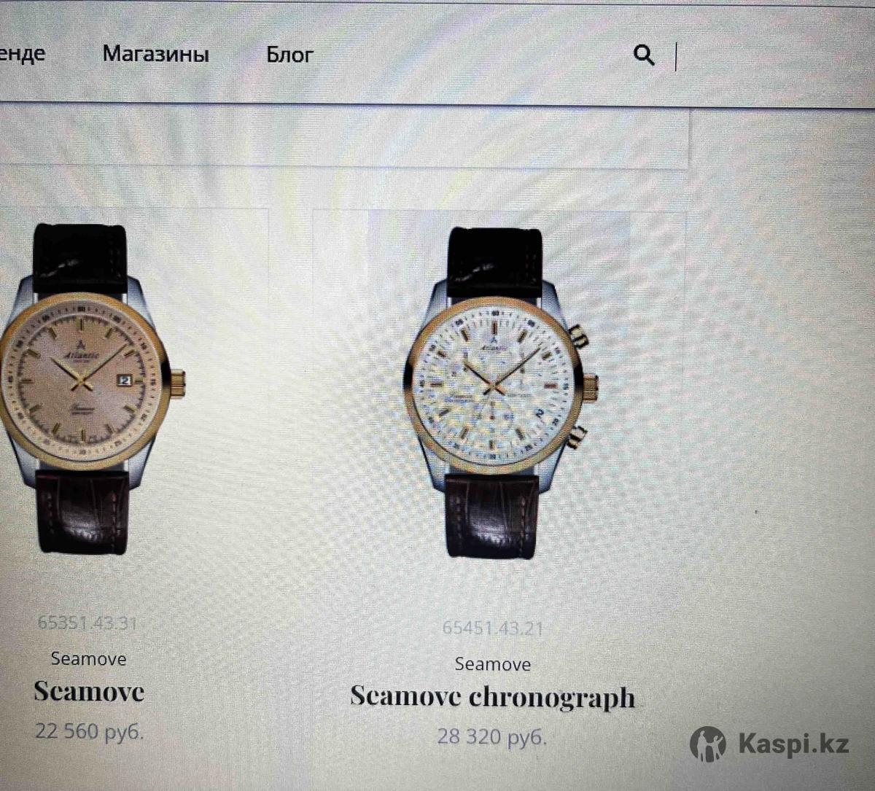Click the reference number 65451.43.21
The image size is (875, 791).
(492, 628)
